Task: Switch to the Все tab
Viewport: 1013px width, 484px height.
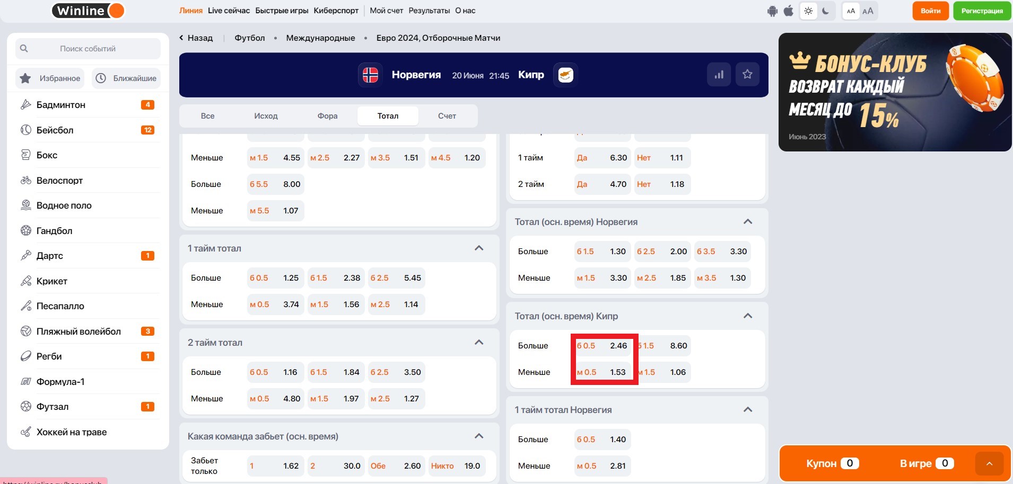Action: coord(208,116)
